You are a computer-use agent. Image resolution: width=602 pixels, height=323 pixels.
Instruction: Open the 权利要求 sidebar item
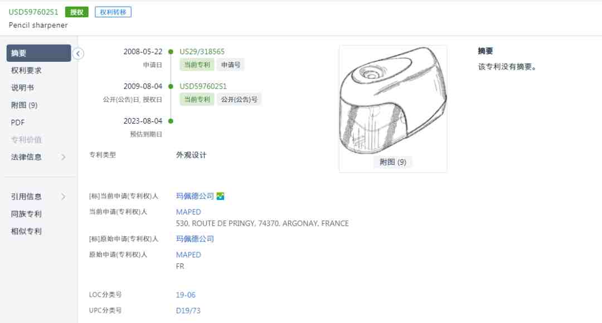click(x=26, y=71)
